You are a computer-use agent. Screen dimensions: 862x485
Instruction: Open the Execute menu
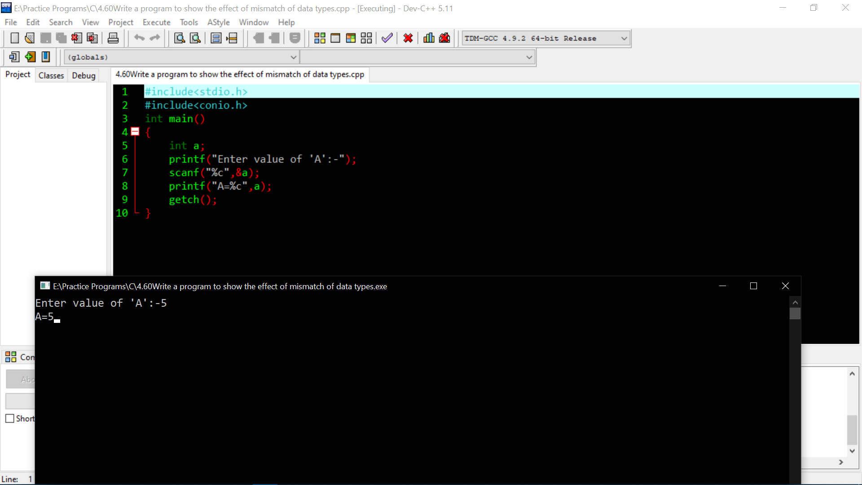(x=157, y=22)
